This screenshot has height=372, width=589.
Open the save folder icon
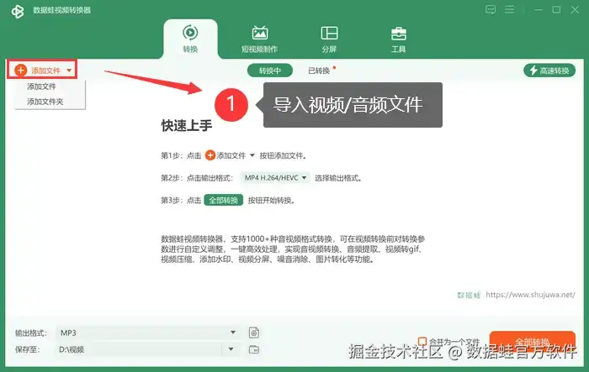point(254,349)
